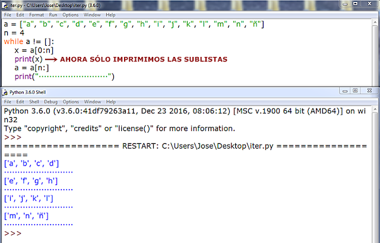380x243 pixels.
Task: Open Shell menu in Python Shell window
Action: (x=34, y=101)
